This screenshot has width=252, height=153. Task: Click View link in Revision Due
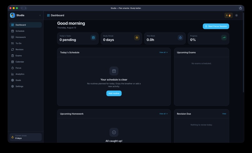(x=224, y=114)
